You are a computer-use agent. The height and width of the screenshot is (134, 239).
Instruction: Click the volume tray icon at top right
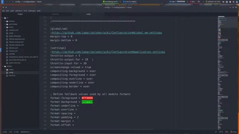[223, 2]
